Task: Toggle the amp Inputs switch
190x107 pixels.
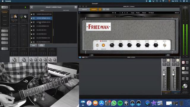Action: click(x=164, y=45)
